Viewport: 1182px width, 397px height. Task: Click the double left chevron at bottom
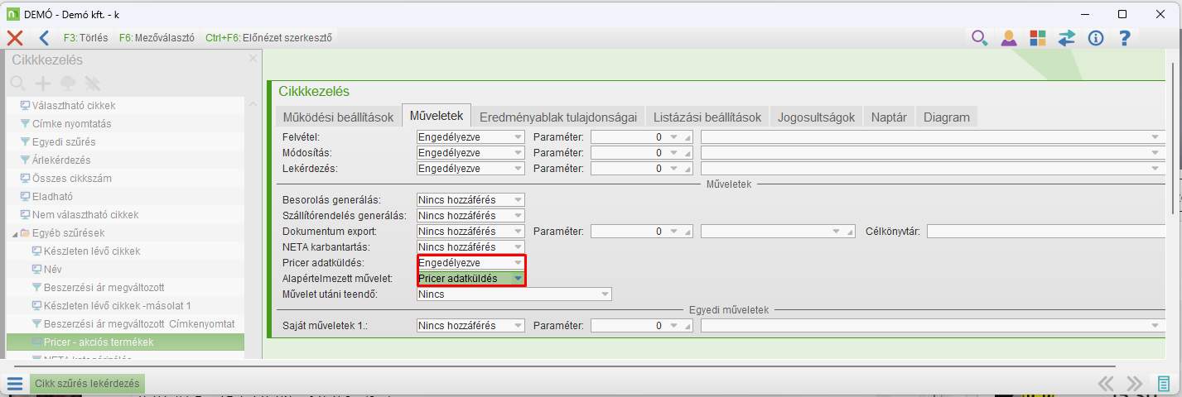[1106, 384]
